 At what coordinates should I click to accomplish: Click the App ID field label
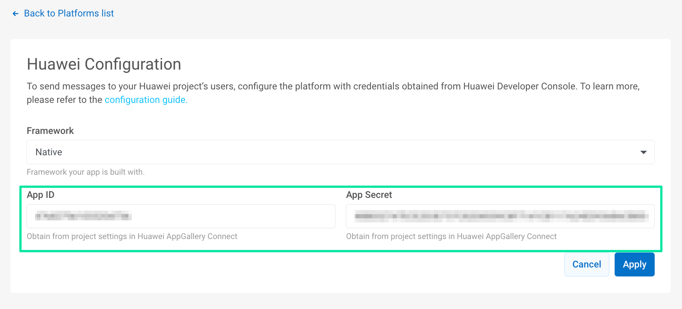[x=40, y=195]
